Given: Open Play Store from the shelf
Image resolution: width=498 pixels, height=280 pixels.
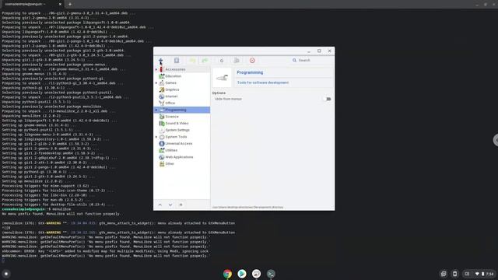Looking at the screenshot, I should pyautogui.click(x=242, y=273).
